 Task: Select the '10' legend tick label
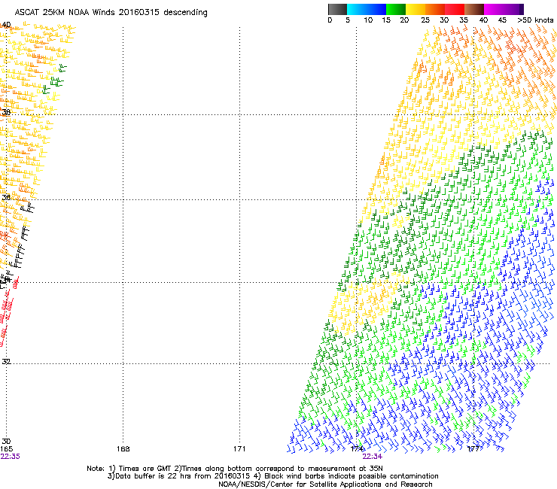pos(368,20)
